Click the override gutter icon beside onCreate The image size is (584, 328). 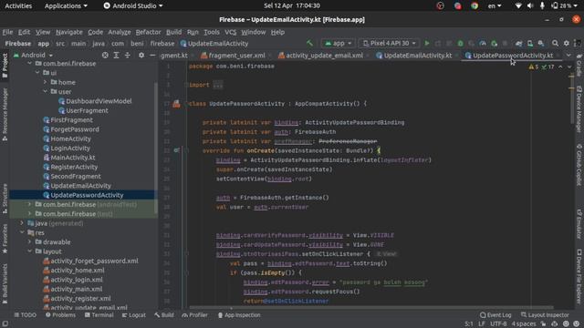tap(176, 150)
